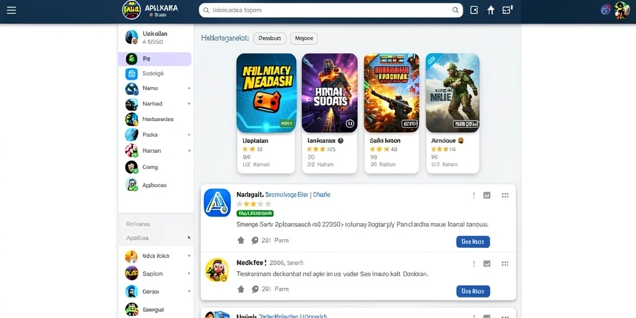
Task: Expand the dot next to Udca lkikh
Action: pyautogui.click(x=189, y=256)
